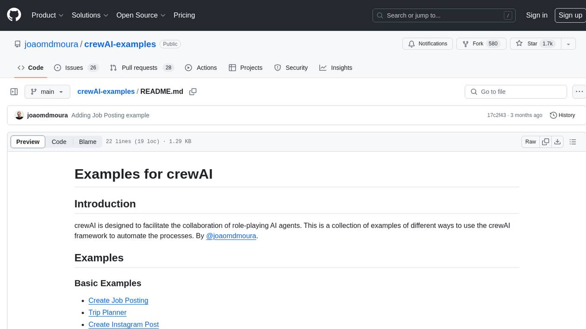
Task: Download the raw file
Action: pyautogui.click(x=557, y=142)
